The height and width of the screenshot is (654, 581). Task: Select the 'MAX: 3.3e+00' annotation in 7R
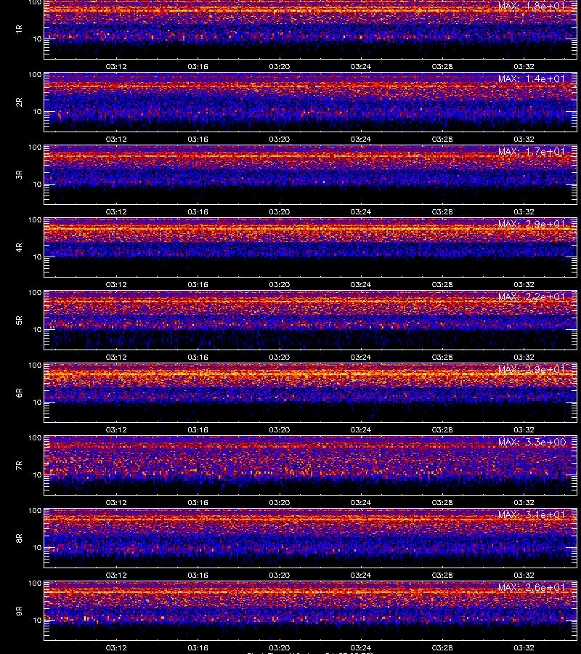click(x=532, y=442)
